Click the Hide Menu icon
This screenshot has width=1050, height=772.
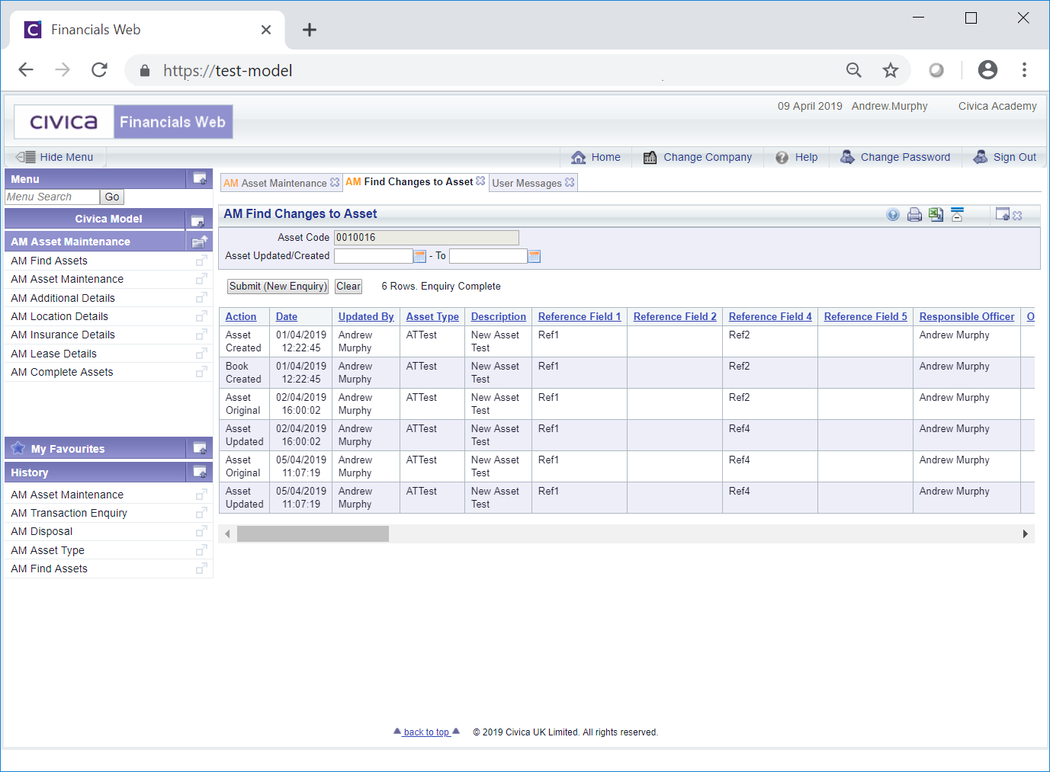point(26,157)
